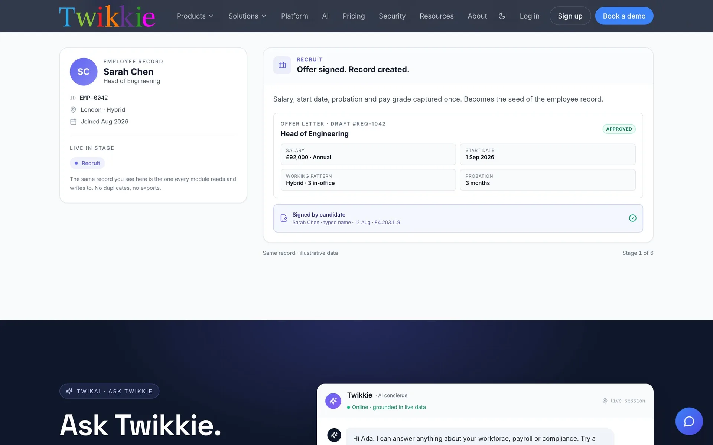The height and width of the screenshot is (445, 713).
Task: Click the purple Twikkie concierge avatar
Action: [x=333, y=401]
